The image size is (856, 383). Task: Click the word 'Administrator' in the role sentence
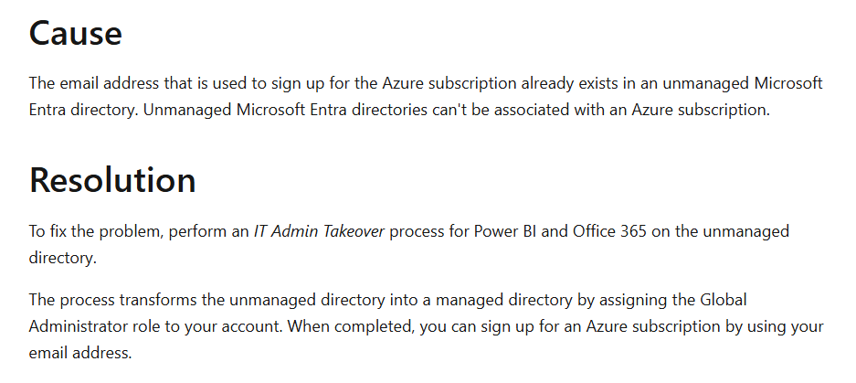(x=78, y=326)
